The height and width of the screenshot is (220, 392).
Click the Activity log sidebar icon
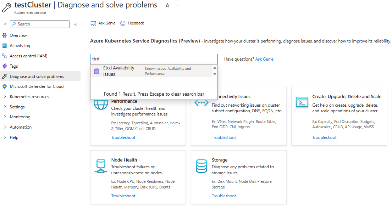coord(5,46)
